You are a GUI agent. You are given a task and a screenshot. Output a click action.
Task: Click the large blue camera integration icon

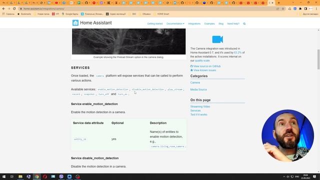click(217, 39)
